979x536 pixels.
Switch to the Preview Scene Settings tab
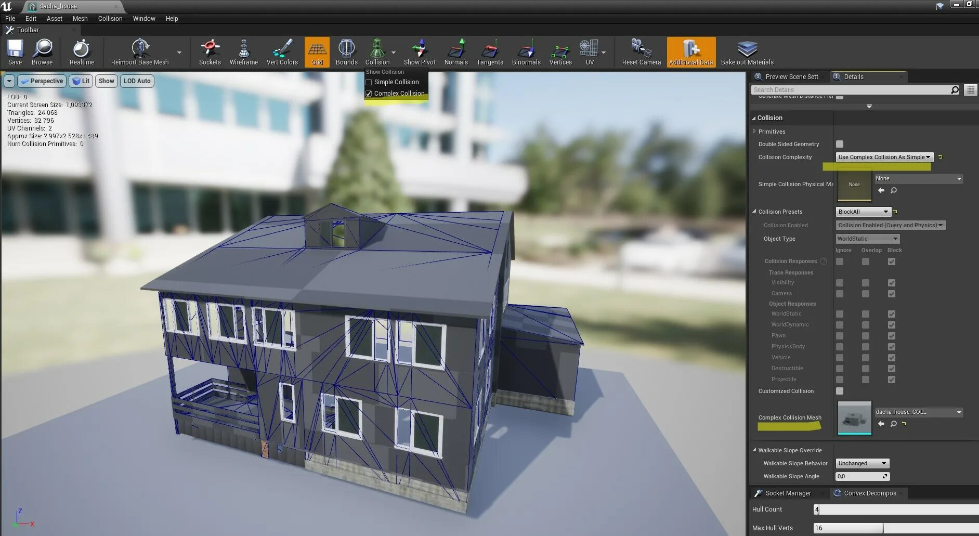tap(791, 77)
